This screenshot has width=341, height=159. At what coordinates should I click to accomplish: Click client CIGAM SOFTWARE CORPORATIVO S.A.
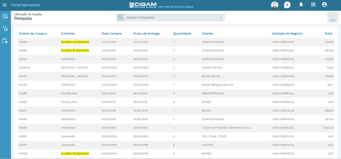(x=227, y=128)
